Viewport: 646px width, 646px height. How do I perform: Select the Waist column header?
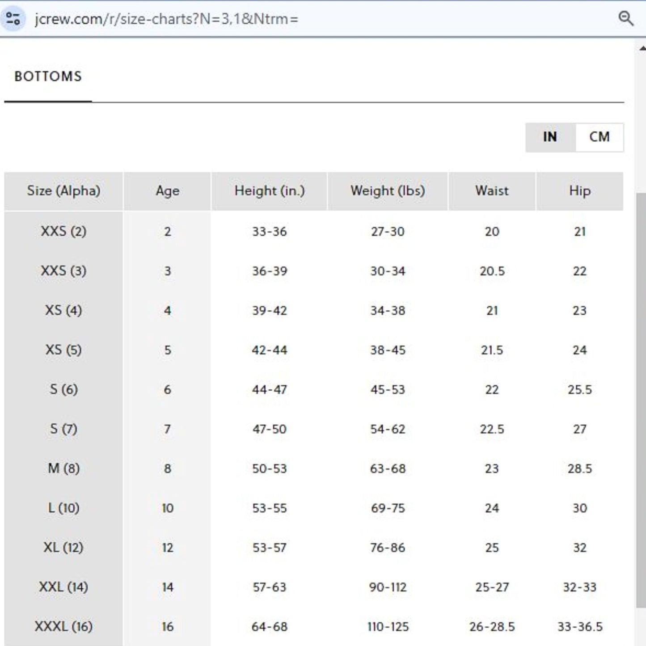point(492,191)
